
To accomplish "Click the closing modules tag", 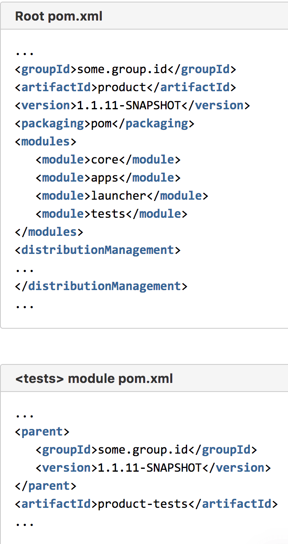I will point(49,232).
